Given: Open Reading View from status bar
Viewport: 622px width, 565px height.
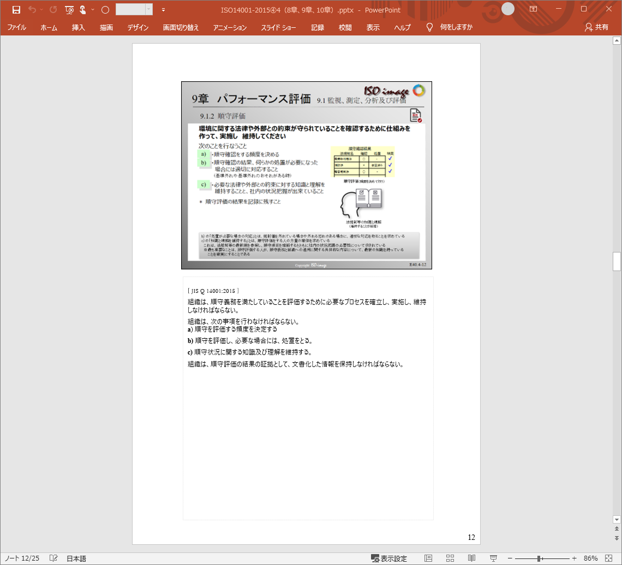Looking at the screenshot, I should pos(471,558).
